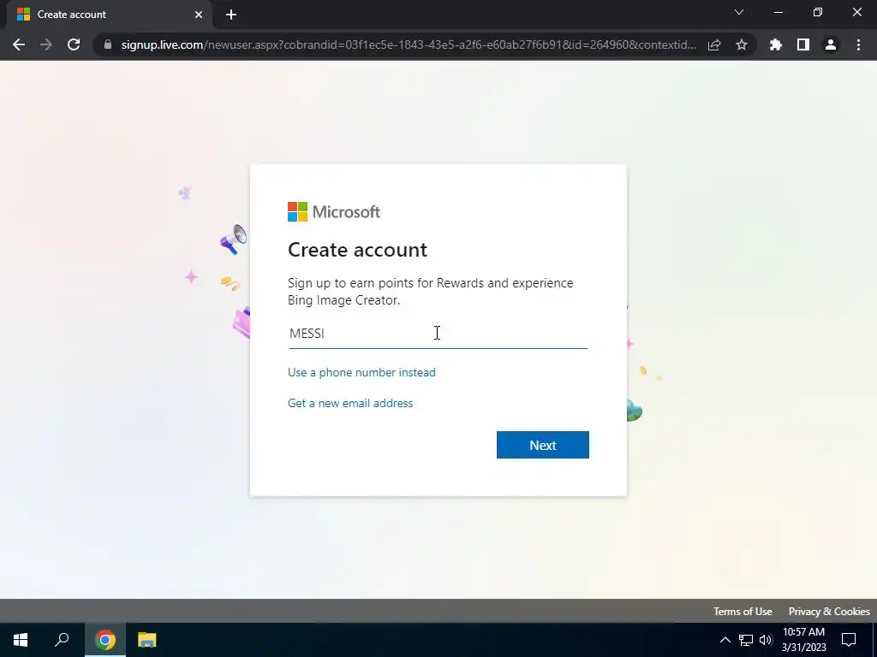Go back to the previous page
Viewport: 877px width, 657px height.
click(x=19, y=44)
